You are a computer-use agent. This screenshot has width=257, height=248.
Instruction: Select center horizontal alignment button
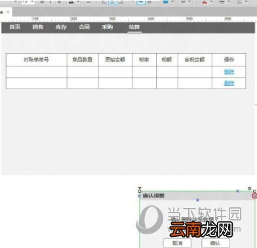click(112, 2)
